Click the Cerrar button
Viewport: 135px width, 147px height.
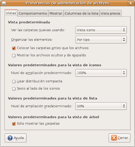(x=120, y=138)
